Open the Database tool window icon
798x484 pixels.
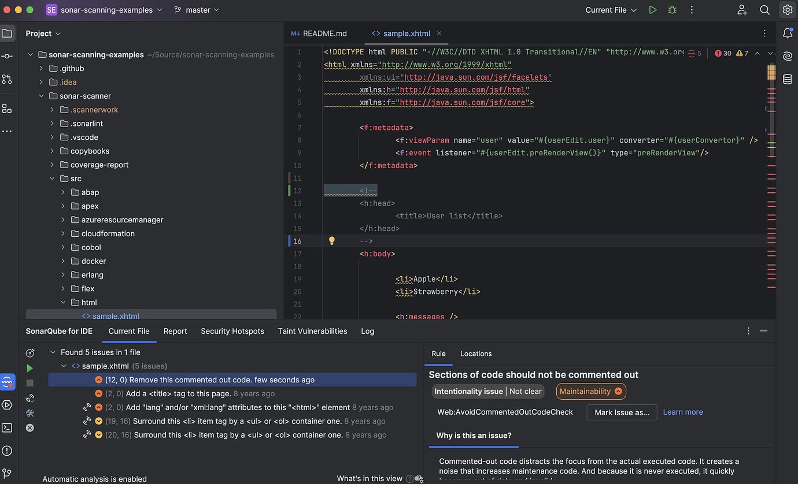coord(787,79)
